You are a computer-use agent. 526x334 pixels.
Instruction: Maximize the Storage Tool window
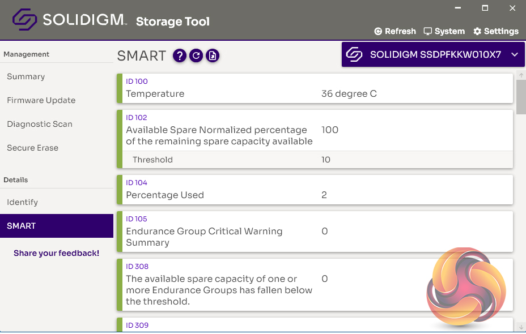pos(485,8)
